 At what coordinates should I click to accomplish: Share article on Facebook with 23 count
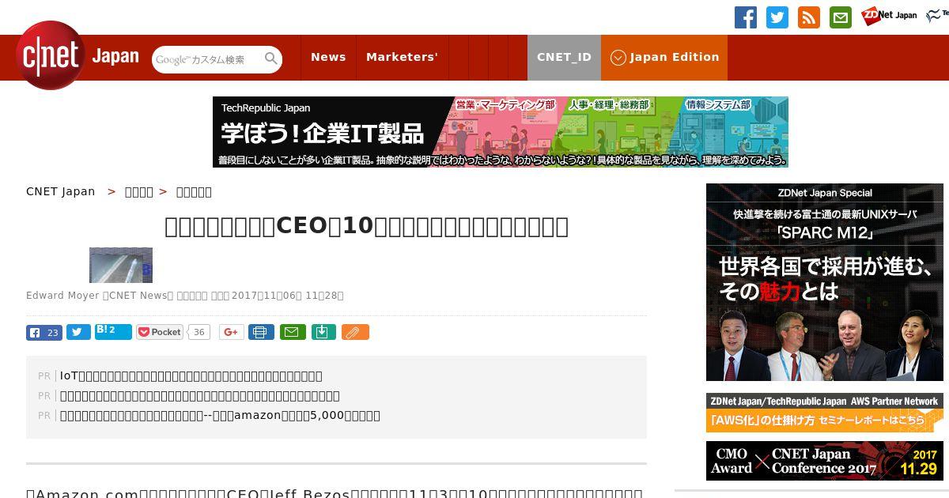pos(44,332)
